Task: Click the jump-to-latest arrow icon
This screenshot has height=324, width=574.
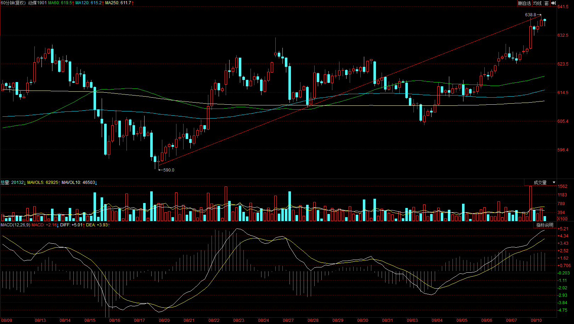Action: [x=553, y=3]
